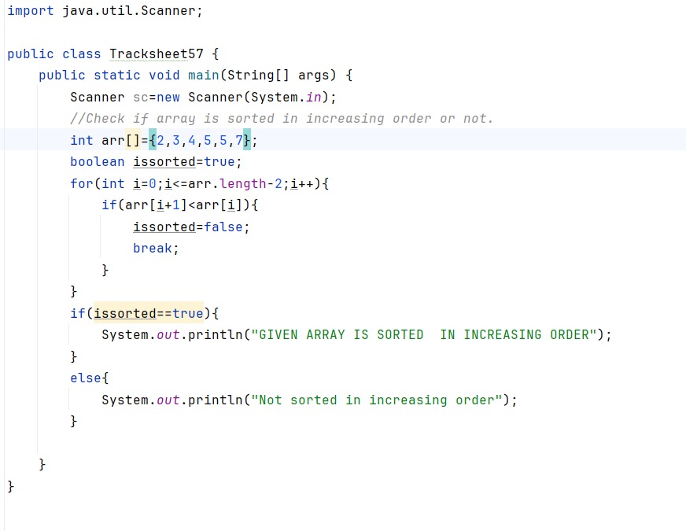Click the "GIVEN ARRAY IS SORTED" string literal
The width and height of the screenshot is (686, 531).
pyautogui.click(x=423, y=335)
